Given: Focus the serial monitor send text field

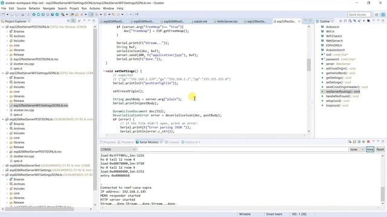Looking at the screenshot, I should 243,149.
